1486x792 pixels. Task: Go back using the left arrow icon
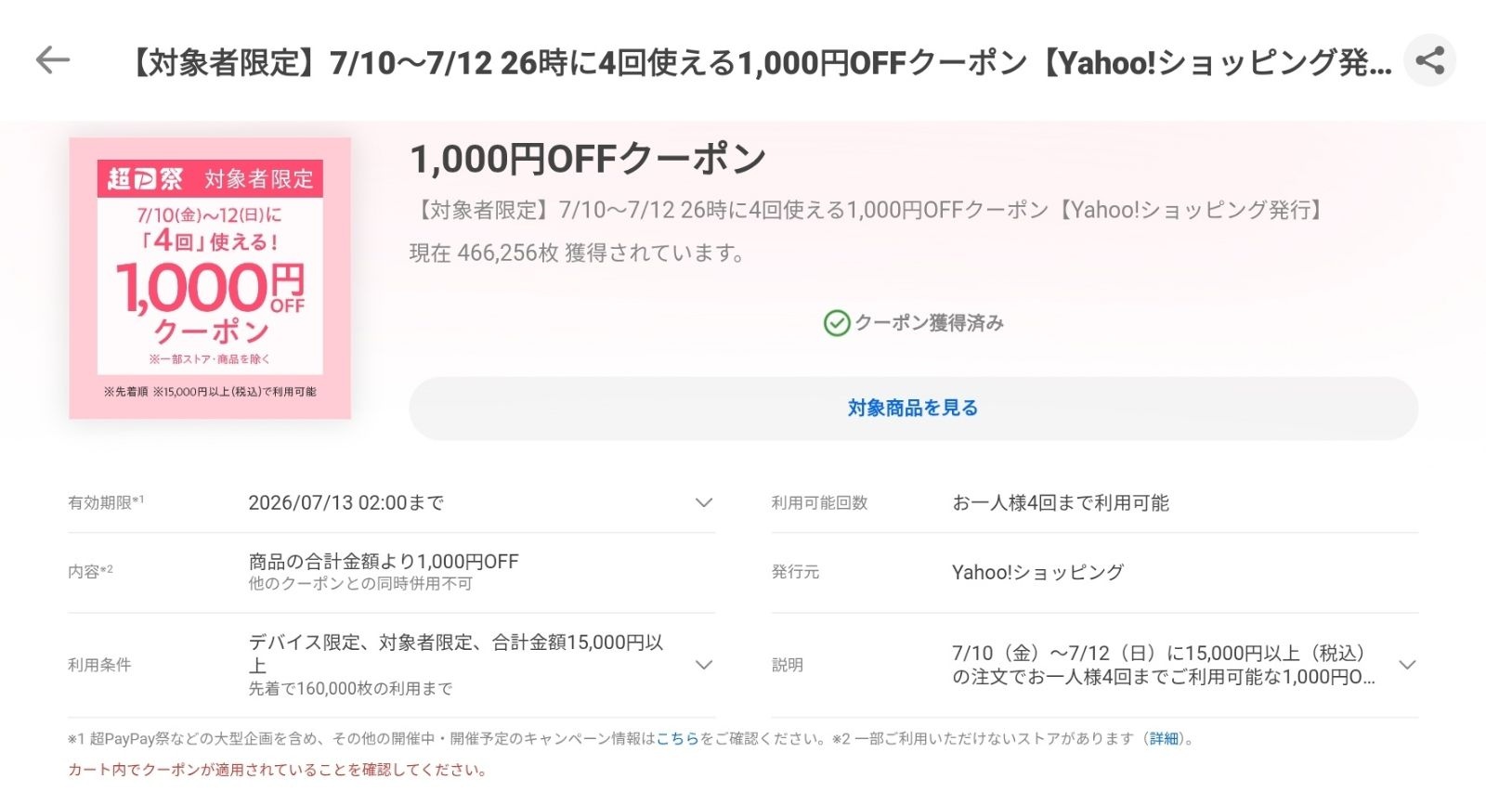[x=53, y=60]
